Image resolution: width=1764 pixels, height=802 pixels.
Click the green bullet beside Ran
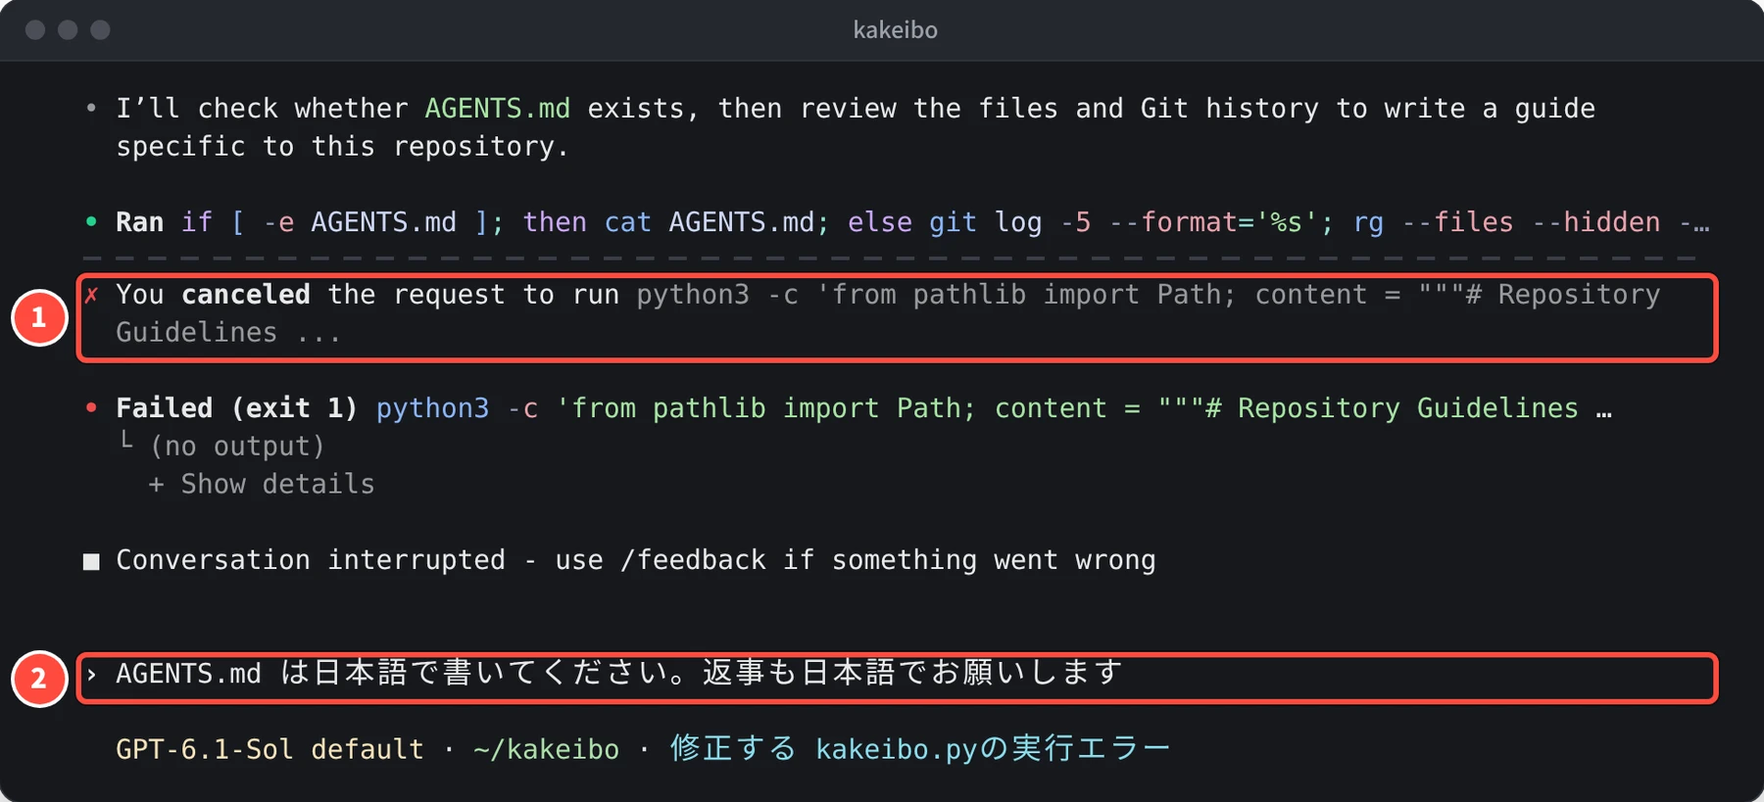[x=91, y=222]
